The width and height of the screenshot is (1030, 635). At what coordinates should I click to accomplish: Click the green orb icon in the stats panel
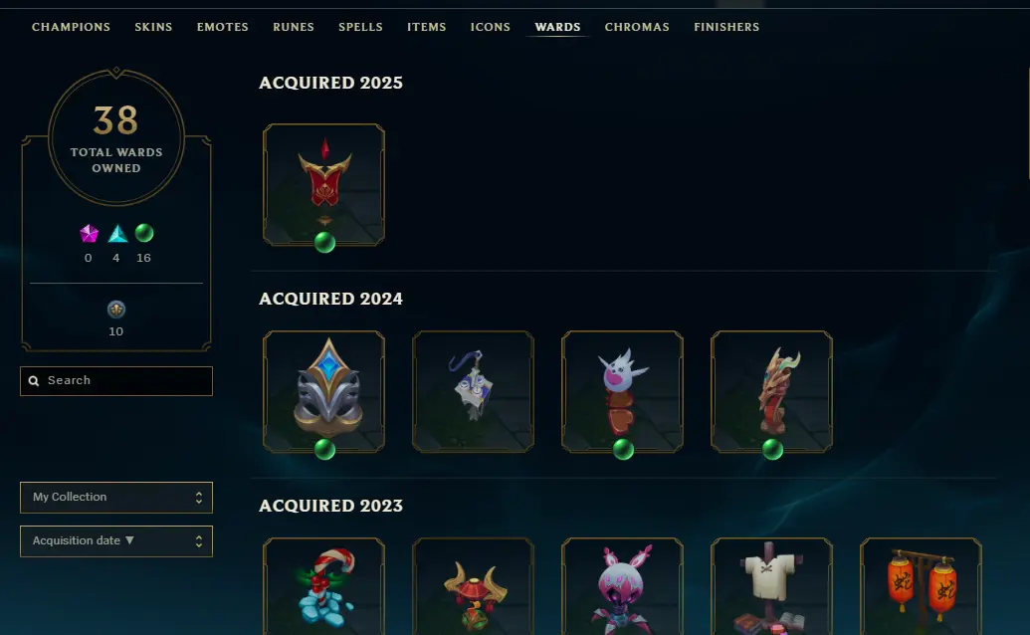click(144, 233)
